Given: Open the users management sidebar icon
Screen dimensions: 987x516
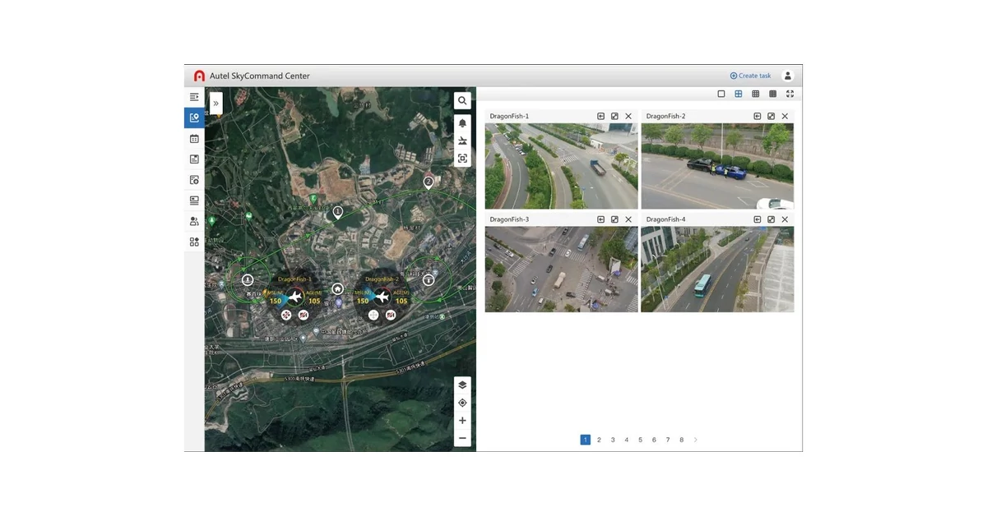Looking at the screenshot, I should pos(194,221).
